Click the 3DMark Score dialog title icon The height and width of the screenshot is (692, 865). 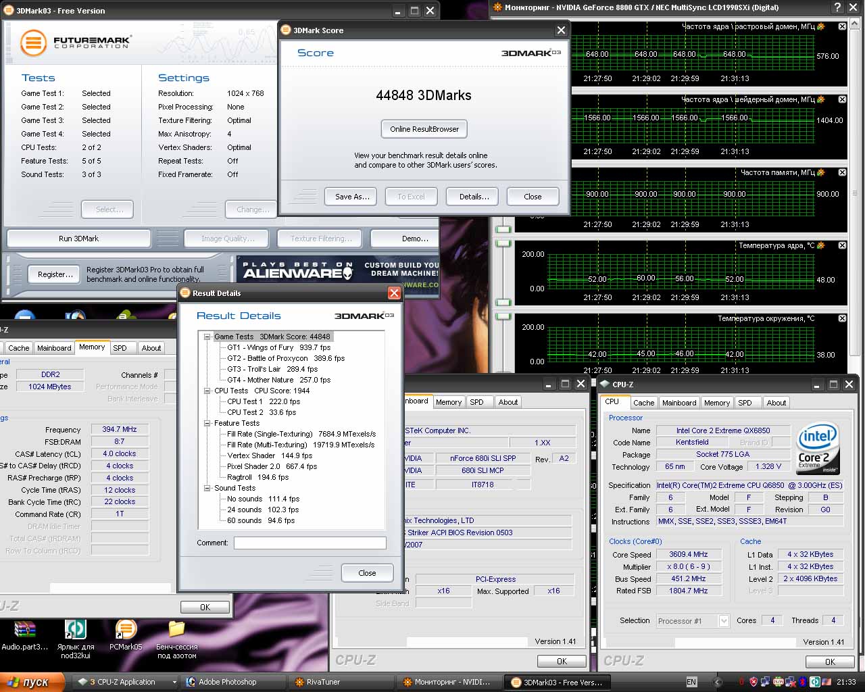(x=286, y=30)
